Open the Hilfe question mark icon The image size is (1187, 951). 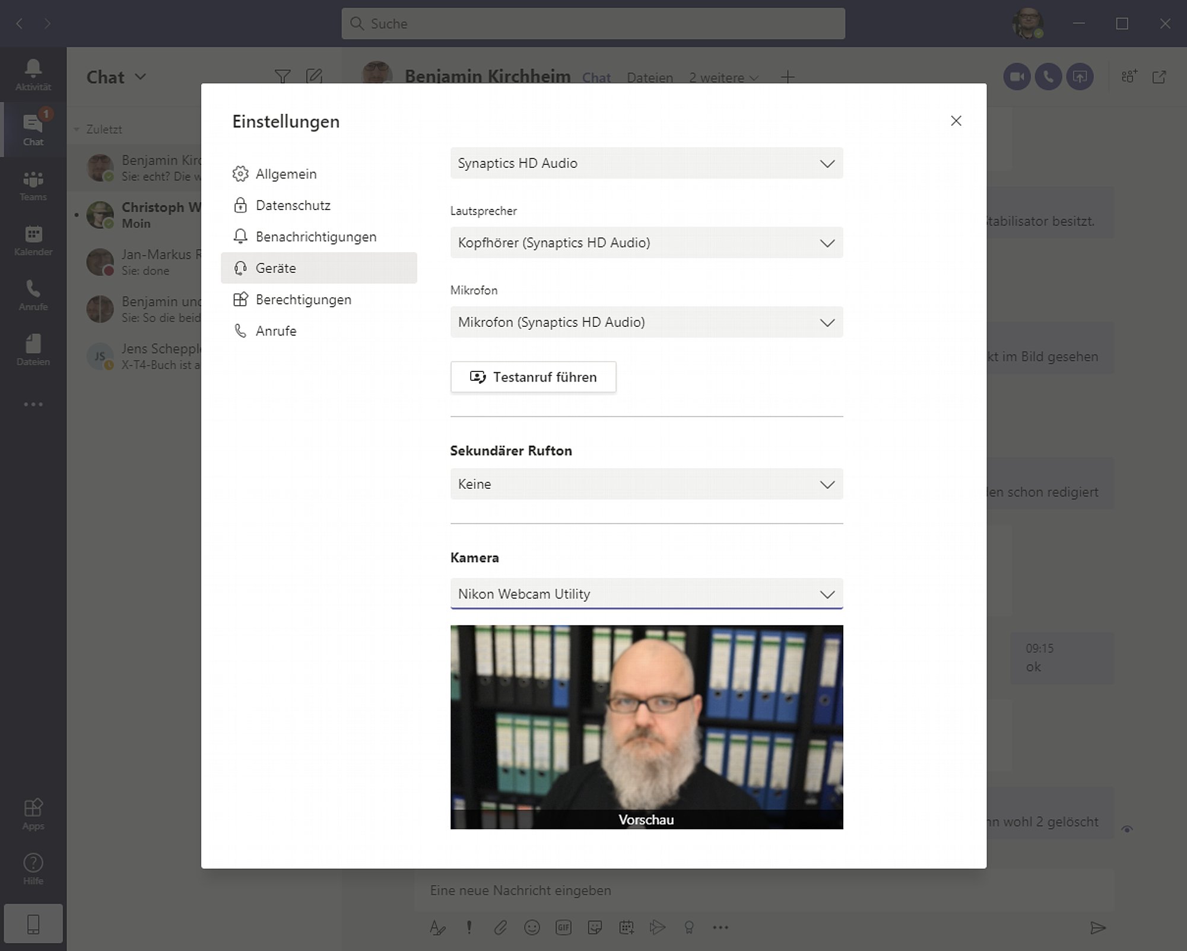tap(33, 869)
